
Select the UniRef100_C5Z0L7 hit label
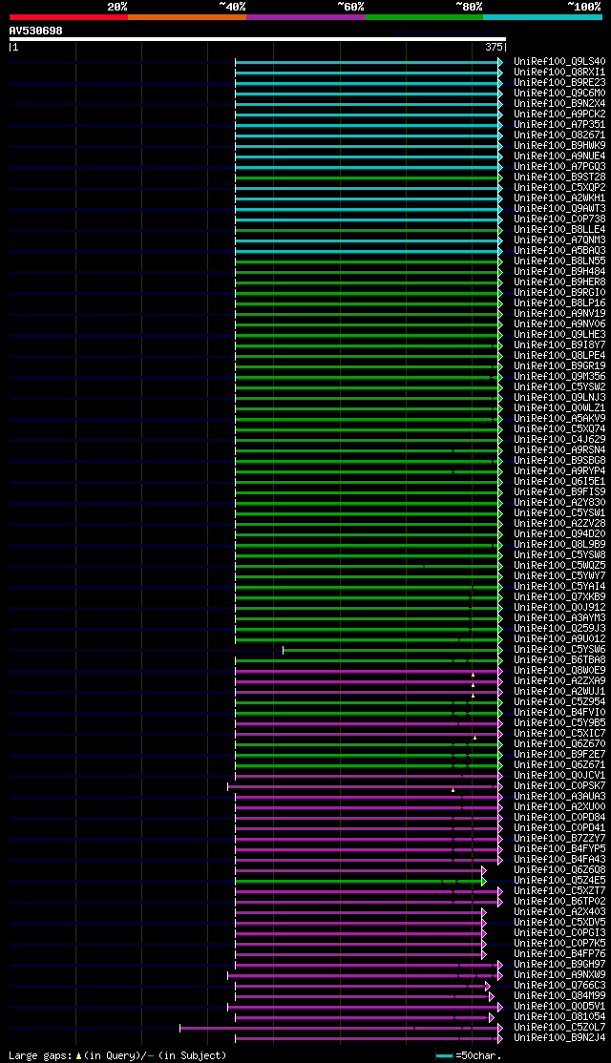pyautogui.click(x=559, y=1028)
